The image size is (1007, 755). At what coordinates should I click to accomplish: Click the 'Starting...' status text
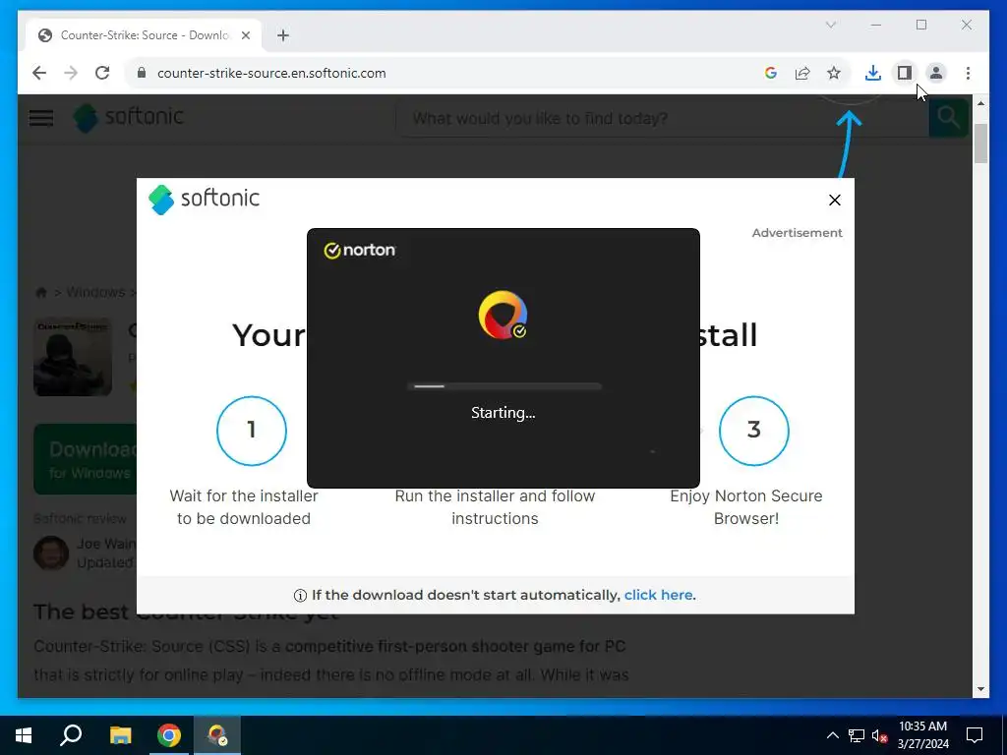coord(503,413)
